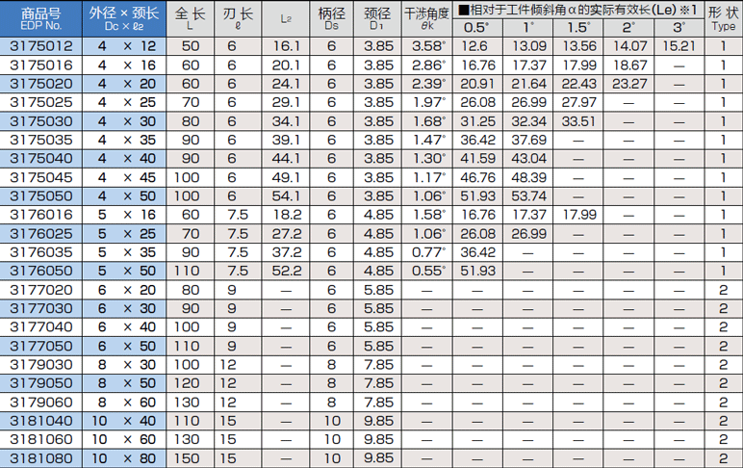Select product number 3175030

(41, 121)
